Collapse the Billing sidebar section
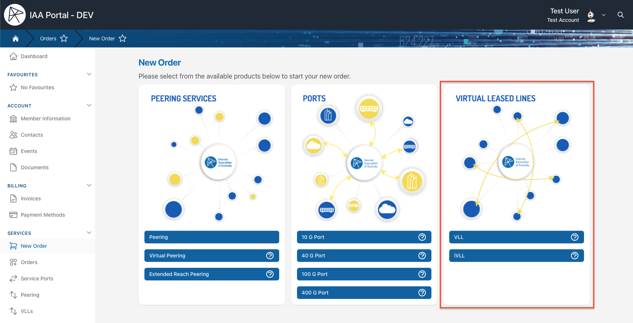Viewport: 633px width, 323px height. point(89,185)
